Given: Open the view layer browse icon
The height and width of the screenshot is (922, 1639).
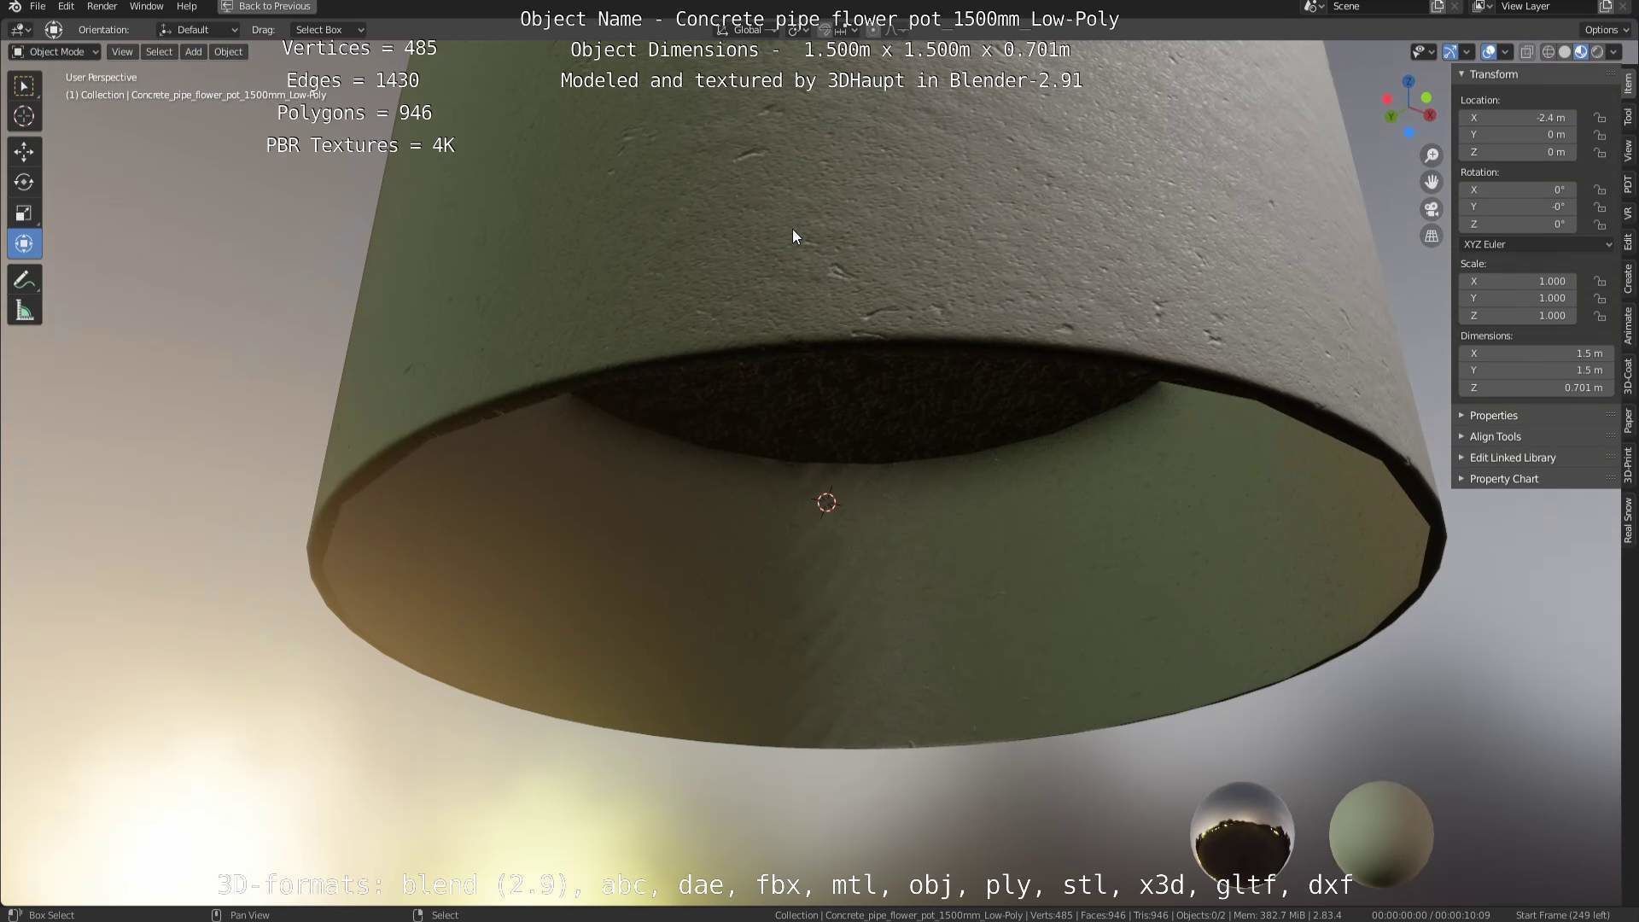Looking at the screenshot, I should 1483,6.
